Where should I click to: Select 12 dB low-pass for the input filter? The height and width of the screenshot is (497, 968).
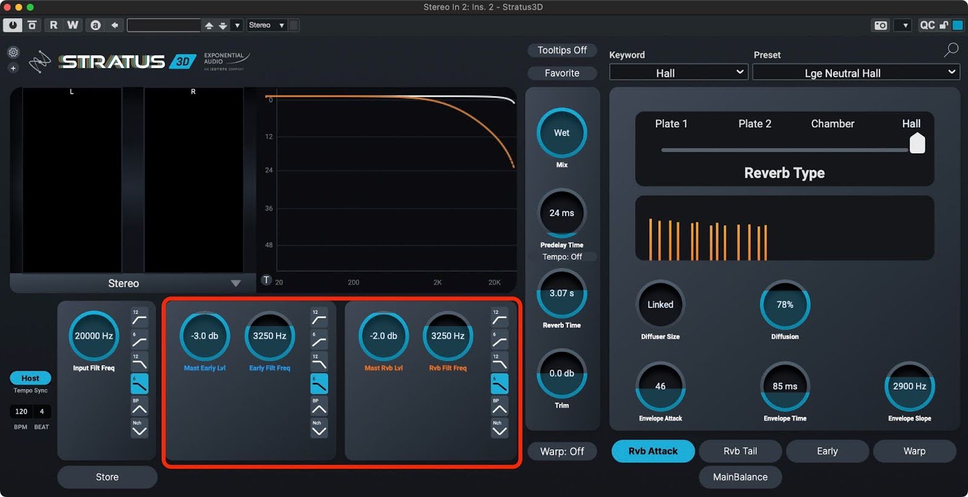coord(139,362)
